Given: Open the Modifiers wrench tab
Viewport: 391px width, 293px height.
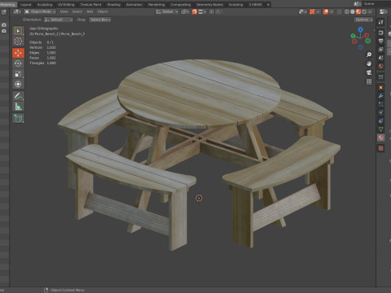Looking at the screenshot, I should pos(381,96).
